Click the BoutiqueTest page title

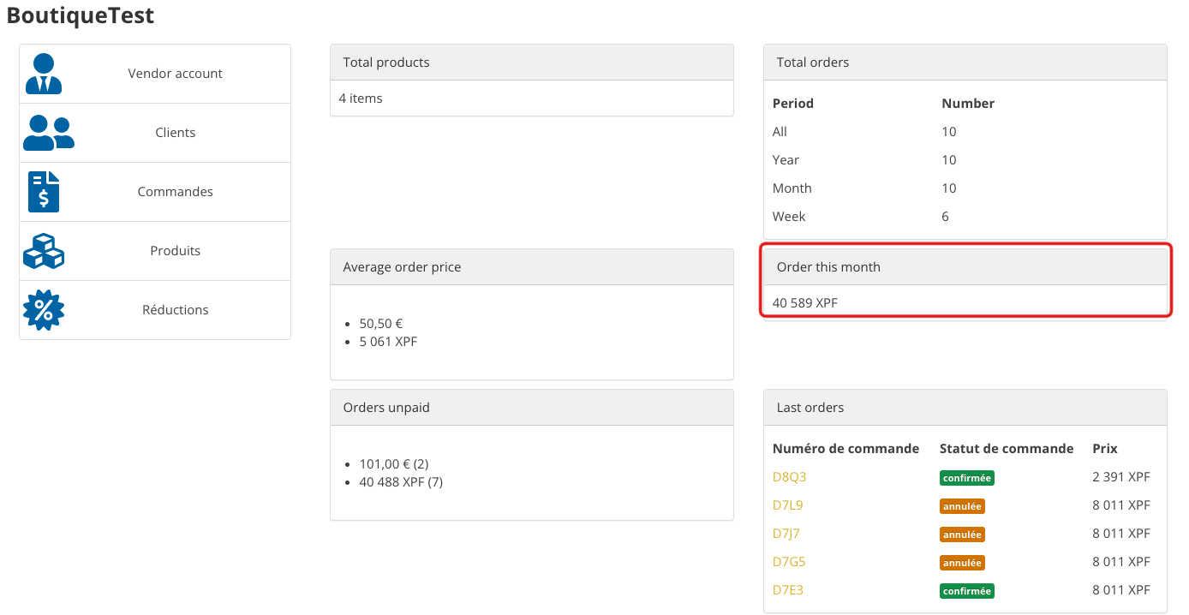(81, 15)
